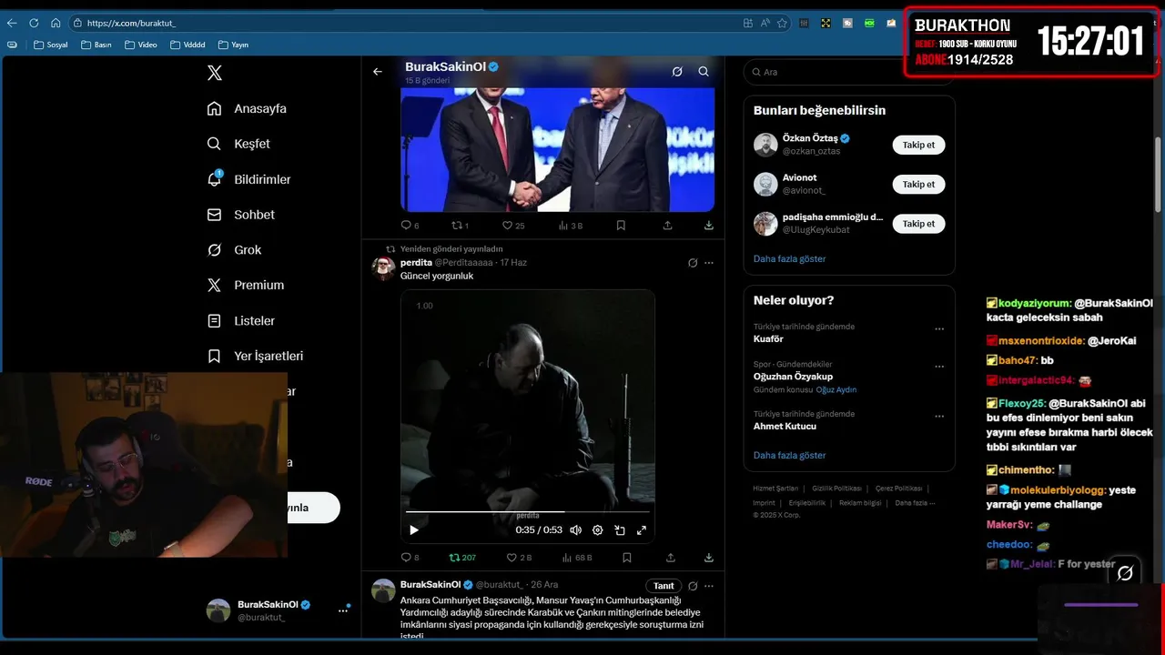
Task: Seek on the video progress bar
Action: (527, 512)
